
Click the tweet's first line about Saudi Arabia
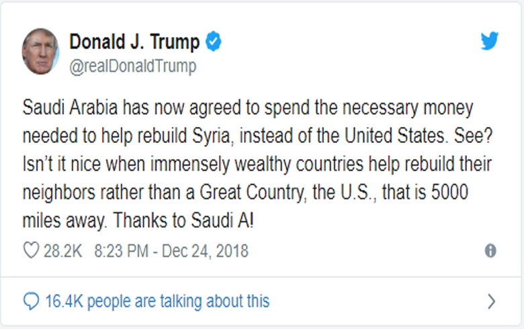(248, 108)
